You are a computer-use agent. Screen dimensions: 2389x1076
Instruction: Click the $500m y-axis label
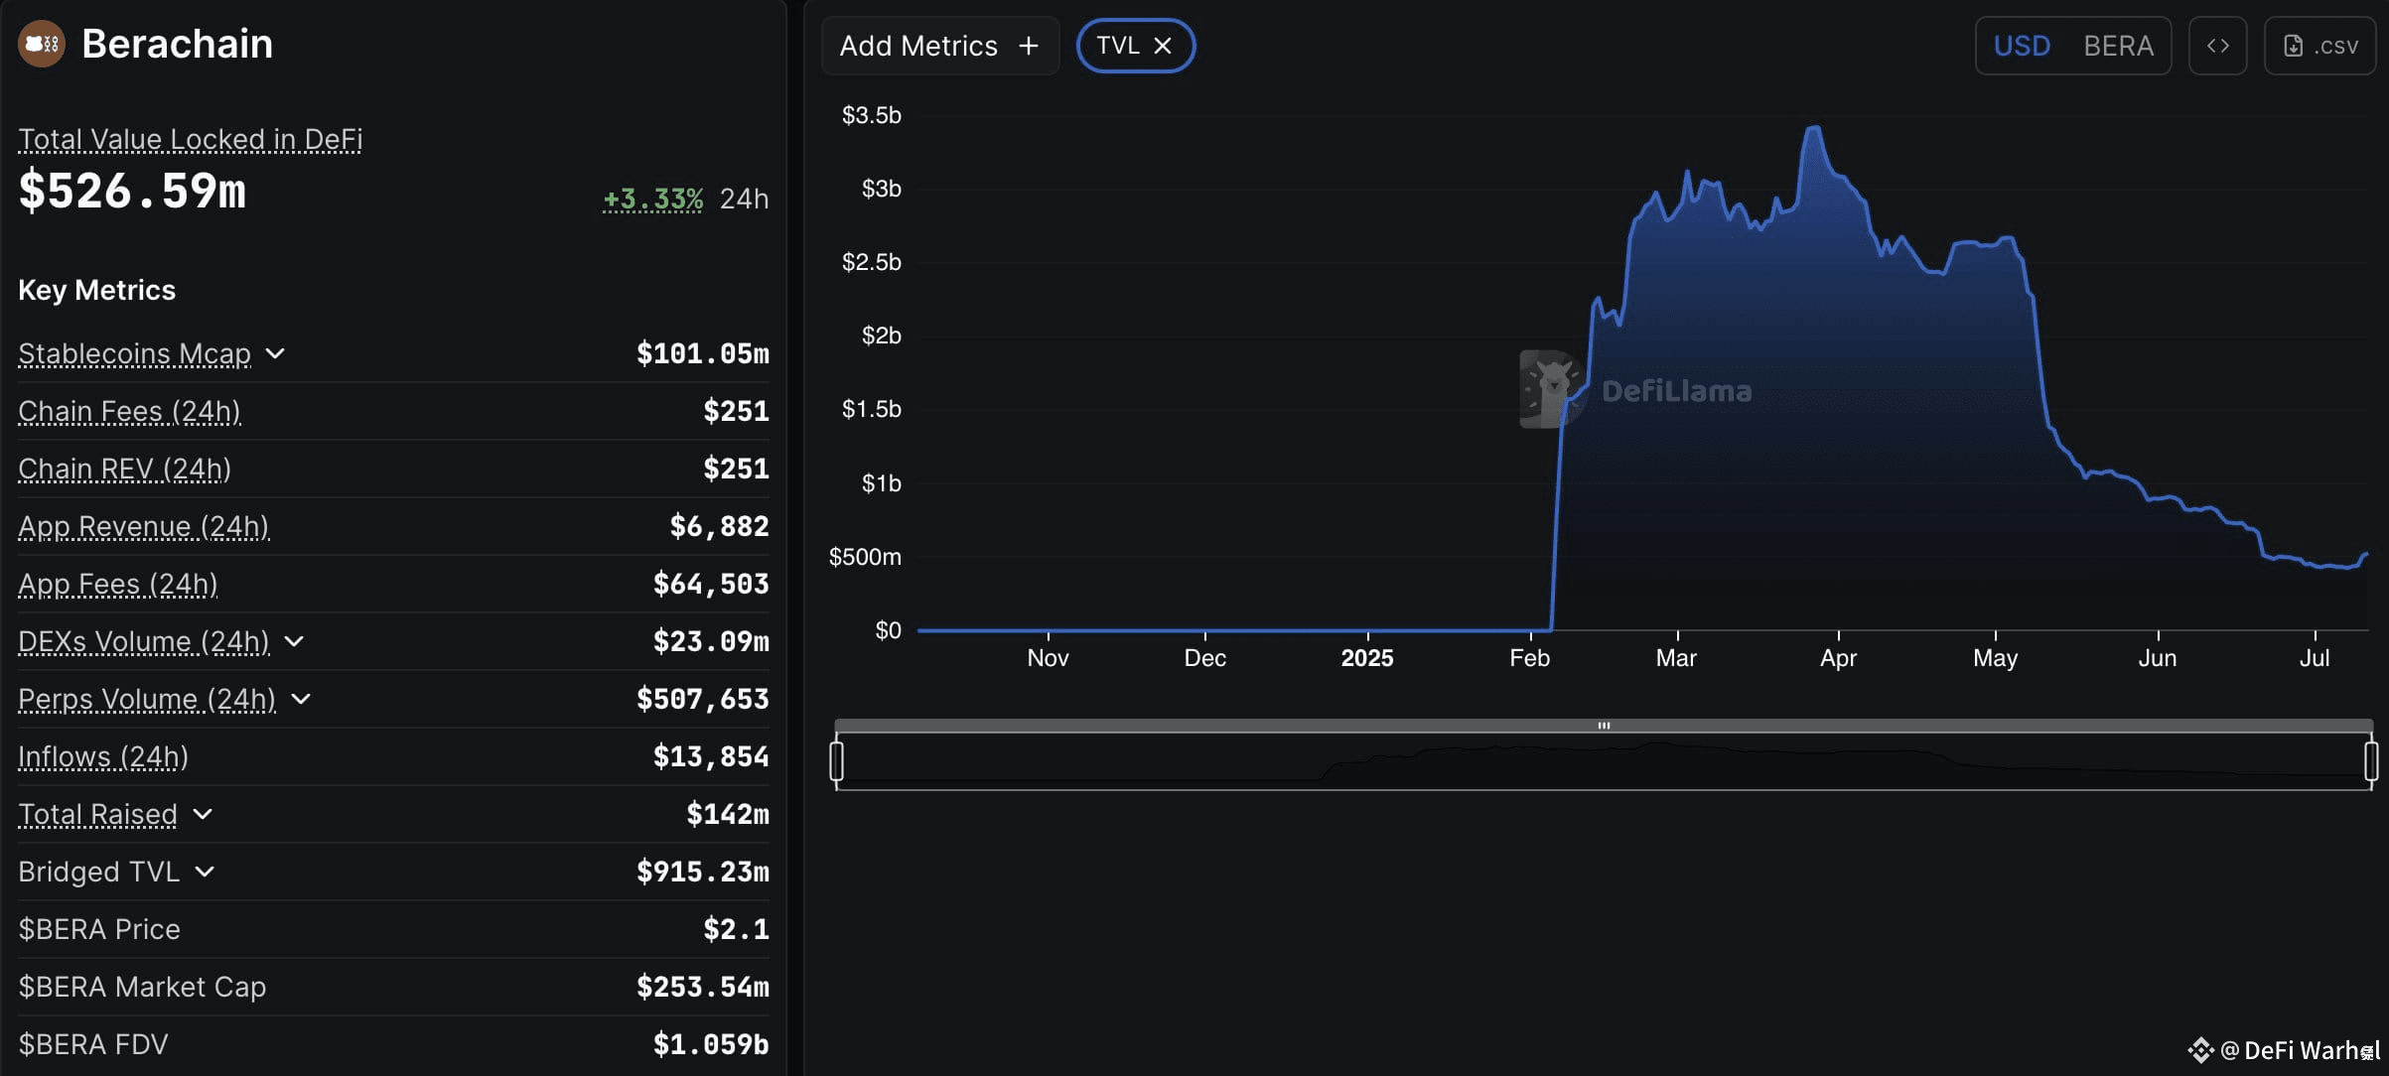coord(865,557)
